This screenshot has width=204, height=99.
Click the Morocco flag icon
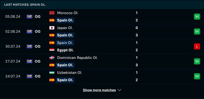tap(52, 13)
